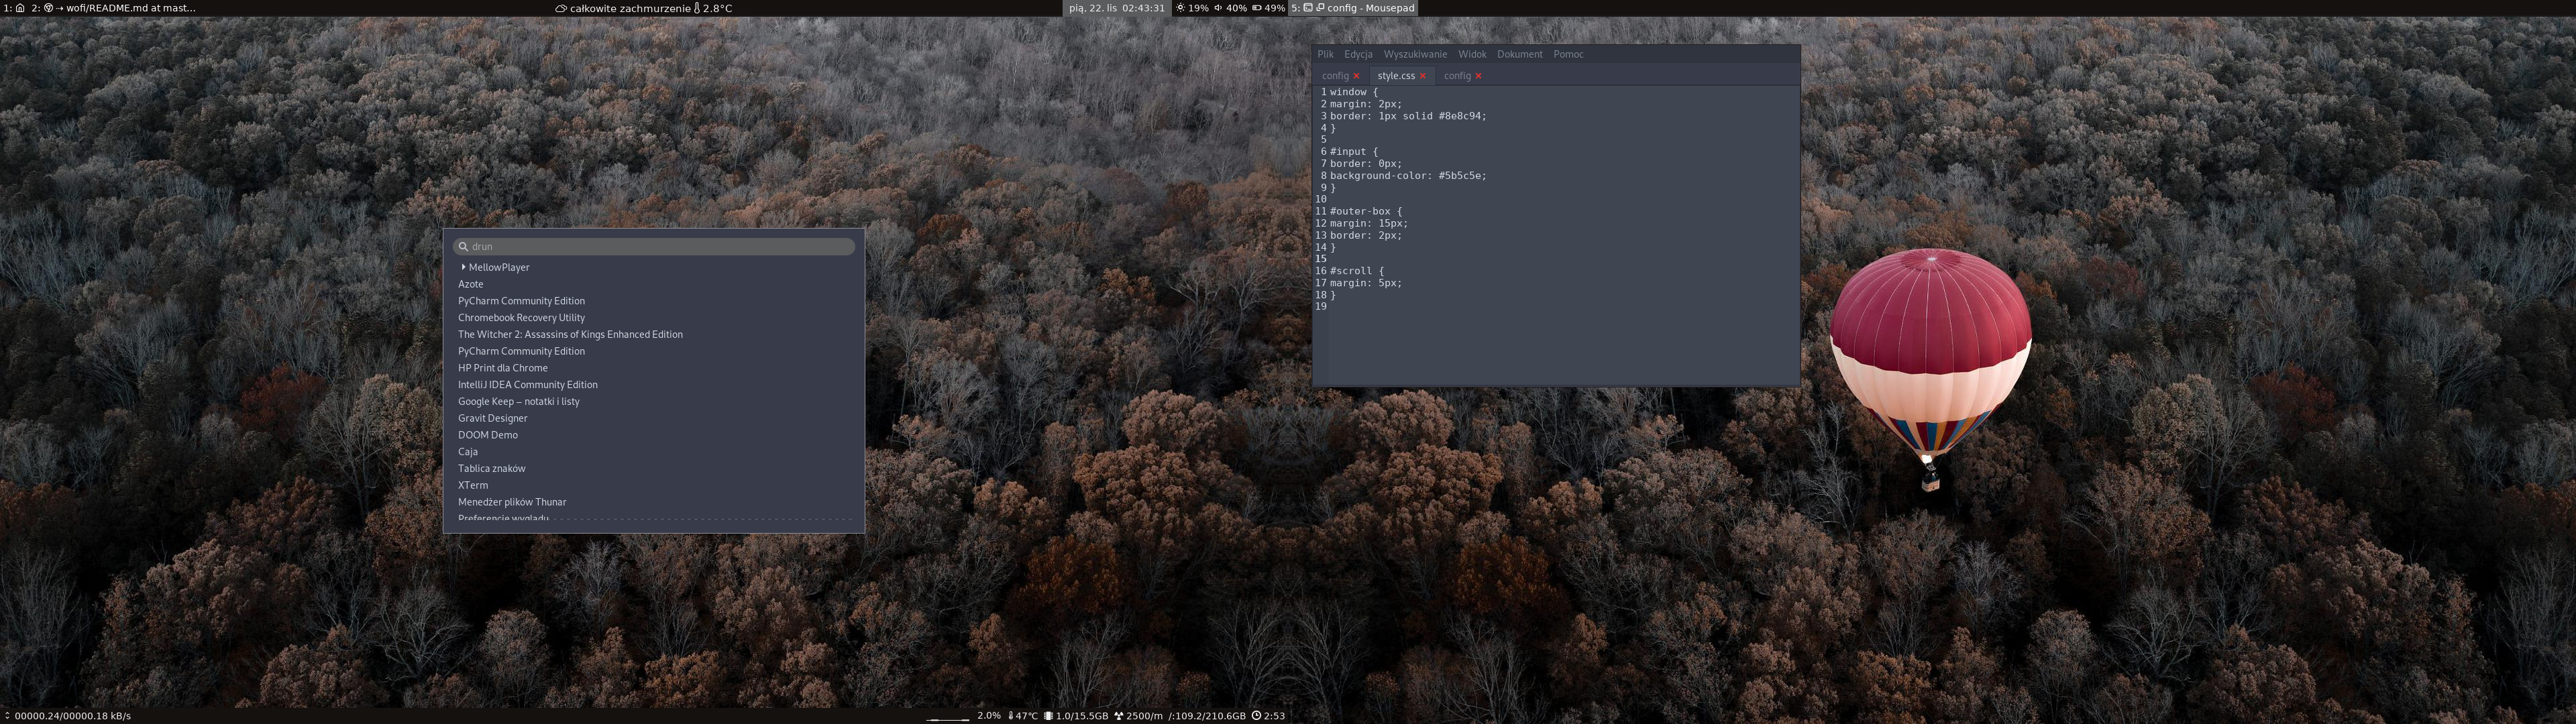Open the Plik menu
The height and width of the screenshot is (724, 2576).
1325,54
